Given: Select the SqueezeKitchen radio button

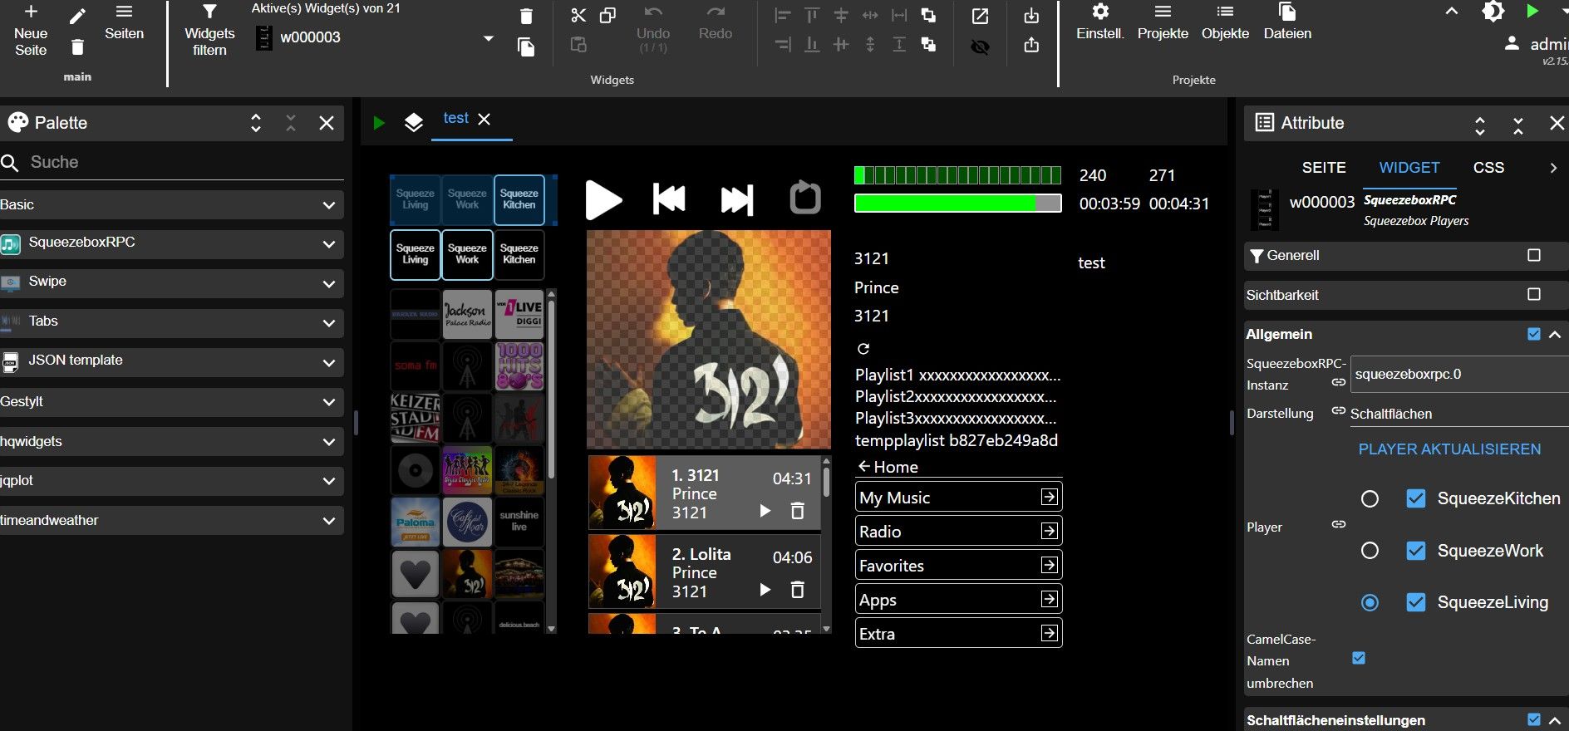Looking at the screenshot, I should click(x=1370, y=498).
